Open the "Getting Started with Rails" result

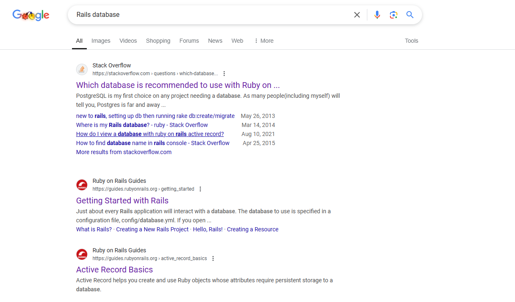click(x=123, y=201)
